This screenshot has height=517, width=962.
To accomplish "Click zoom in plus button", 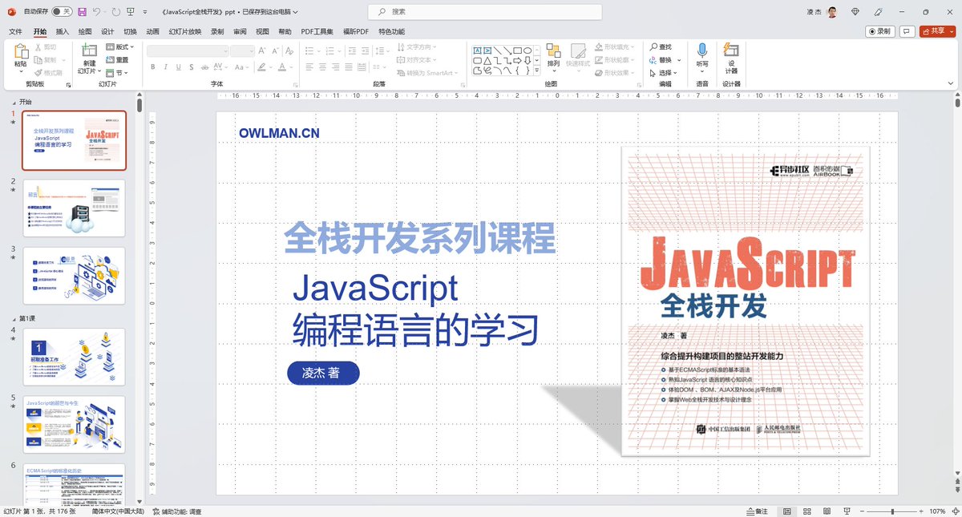I will tap(921, 511).
